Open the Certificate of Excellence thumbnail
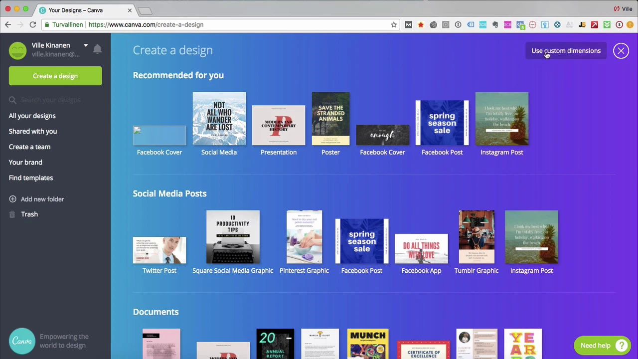 (424, 350)
